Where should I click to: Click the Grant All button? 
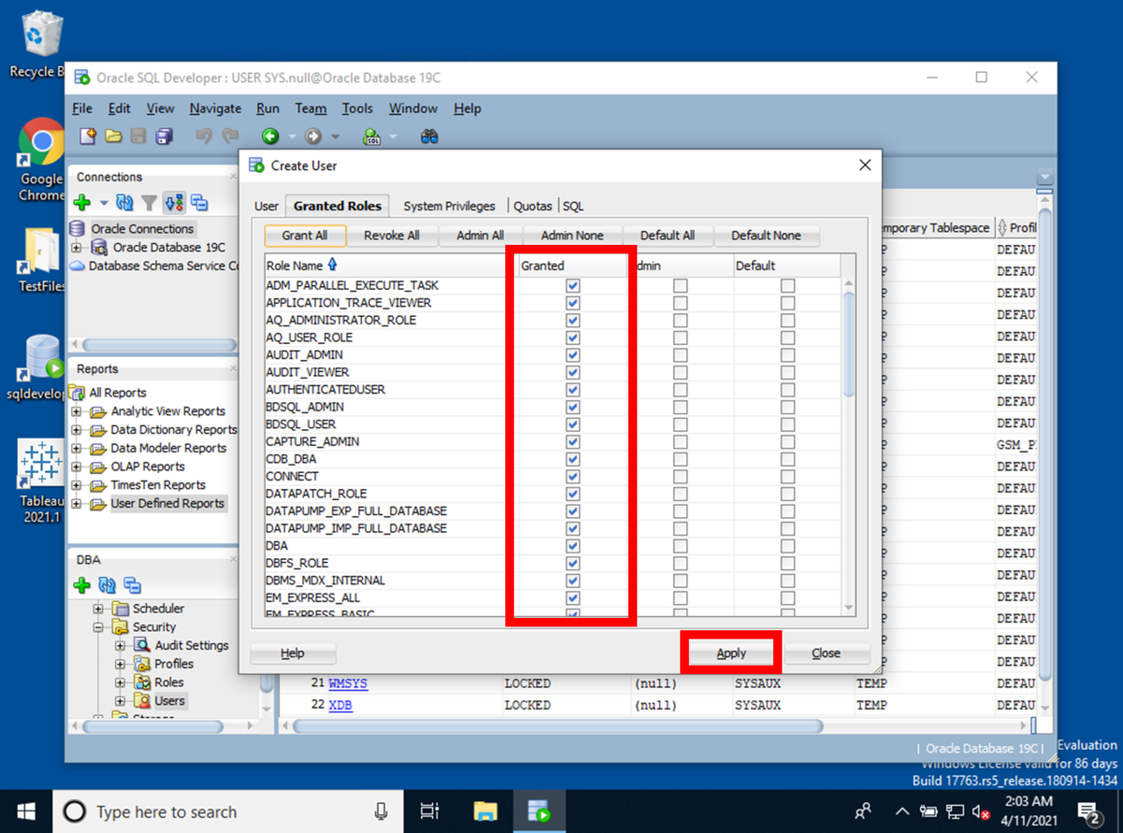click(305, 236)
